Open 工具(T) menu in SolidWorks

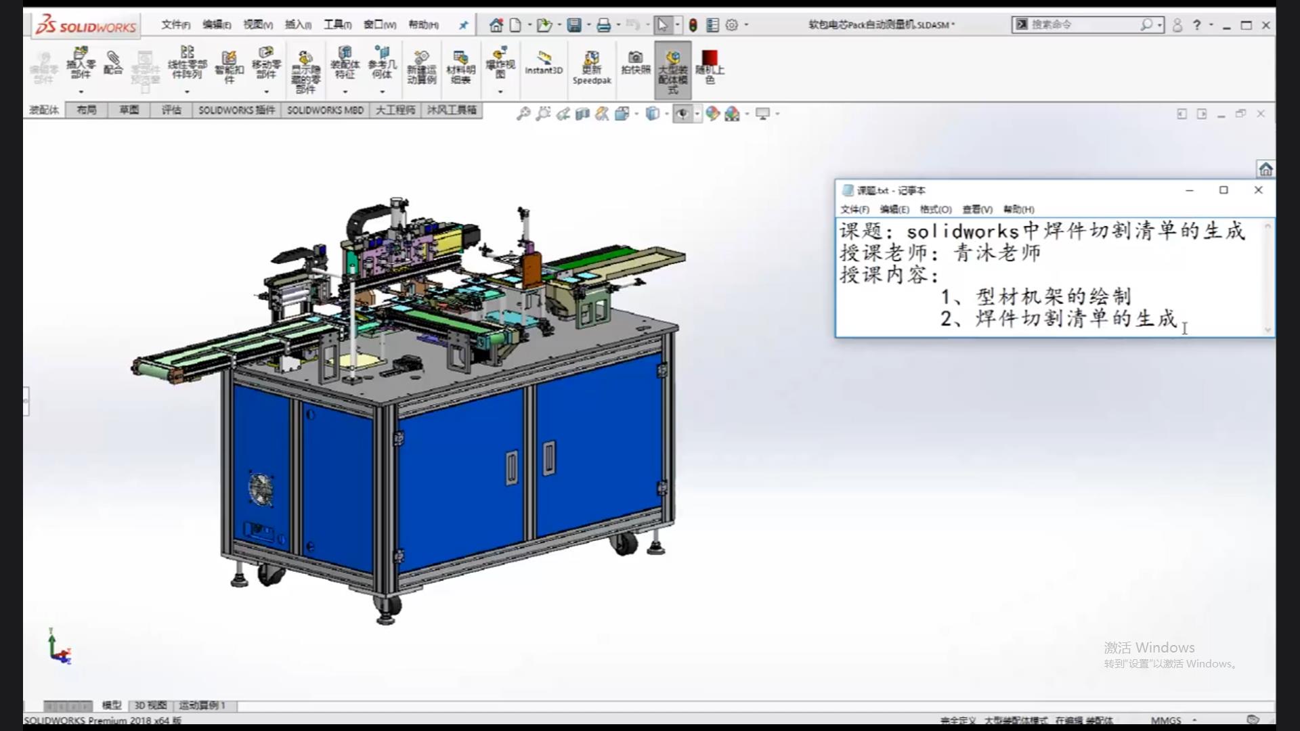tap(337, 25)
